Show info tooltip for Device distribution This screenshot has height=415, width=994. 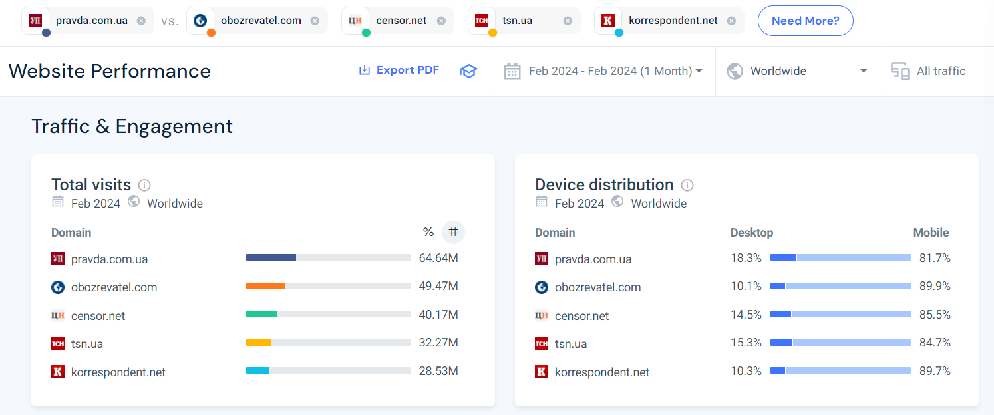[x=687, y=185]
